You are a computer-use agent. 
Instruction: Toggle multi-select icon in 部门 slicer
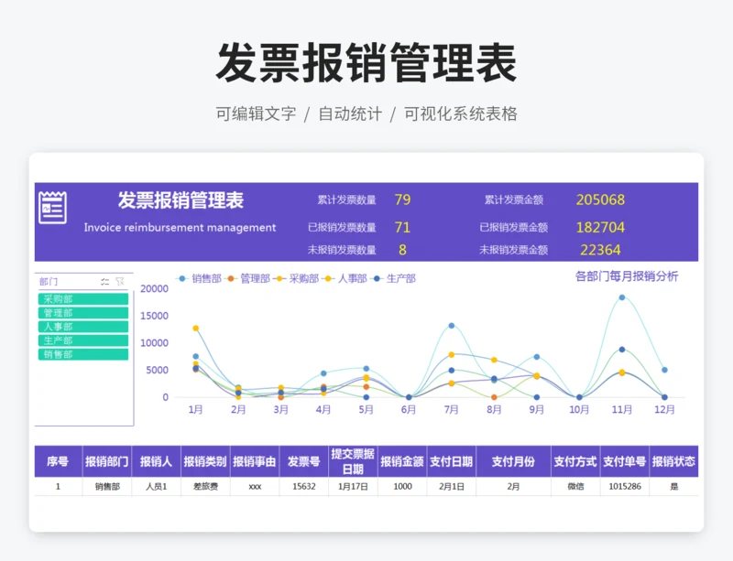tap(104, 281)
